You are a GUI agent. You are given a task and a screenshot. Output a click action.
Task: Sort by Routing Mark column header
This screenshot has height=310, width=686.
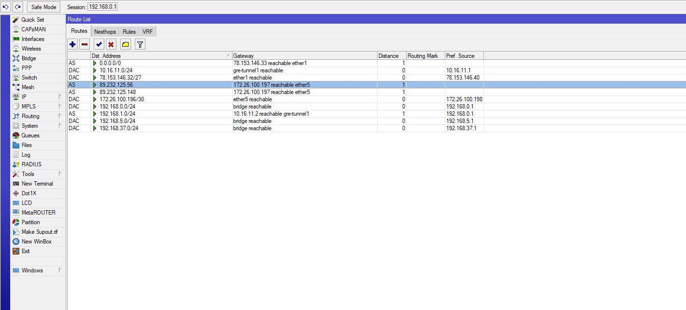425,56
